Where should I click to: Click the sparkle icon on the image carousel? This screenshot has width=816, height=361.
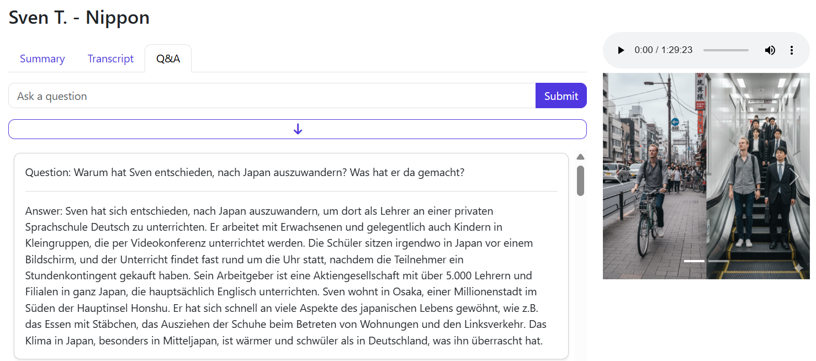click(799, 267)
